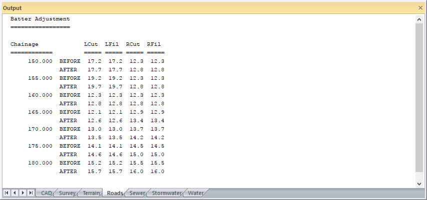The height and width of the screenshot is (200, 427).
Task: Show the Water tab
Action: [x=195, y=193]
